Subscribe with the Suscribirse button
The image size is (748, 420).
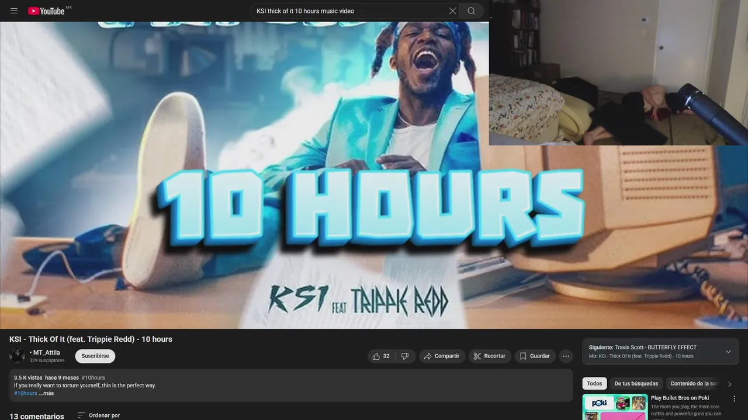pos(95,356)
